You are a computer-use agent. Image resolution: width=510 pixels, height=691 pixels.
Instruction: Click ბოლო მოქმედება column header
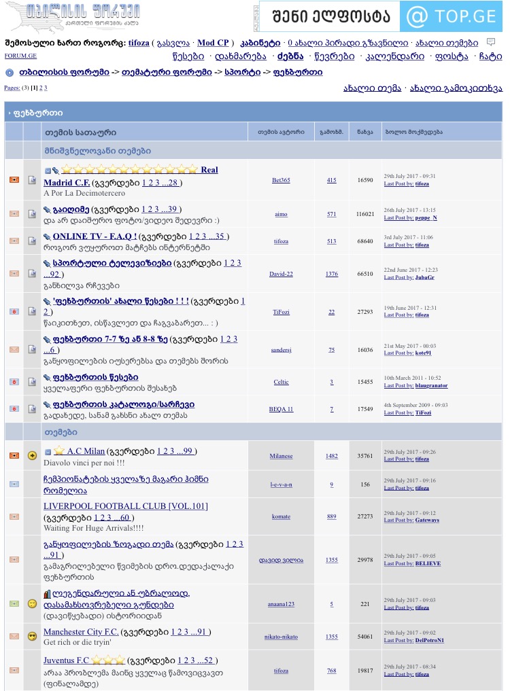(x=413, y=132)
